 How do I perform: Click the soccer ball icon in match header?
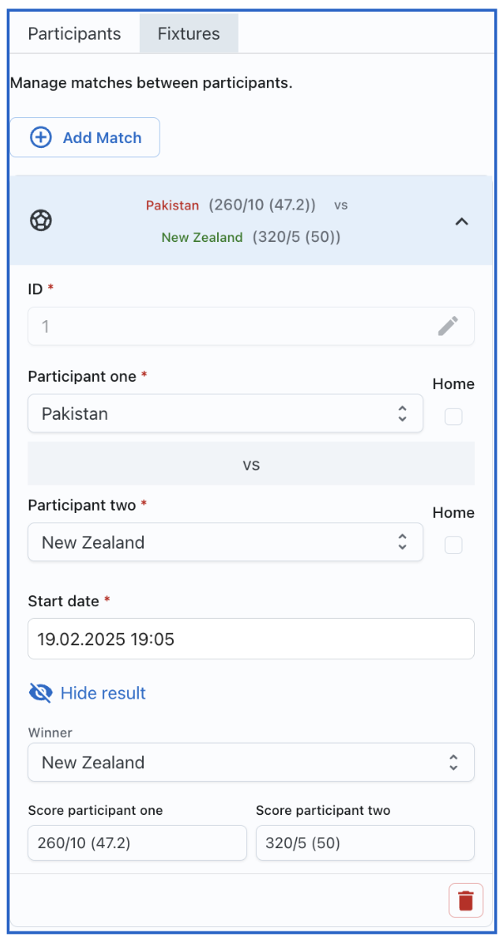[x=41, y=220]
